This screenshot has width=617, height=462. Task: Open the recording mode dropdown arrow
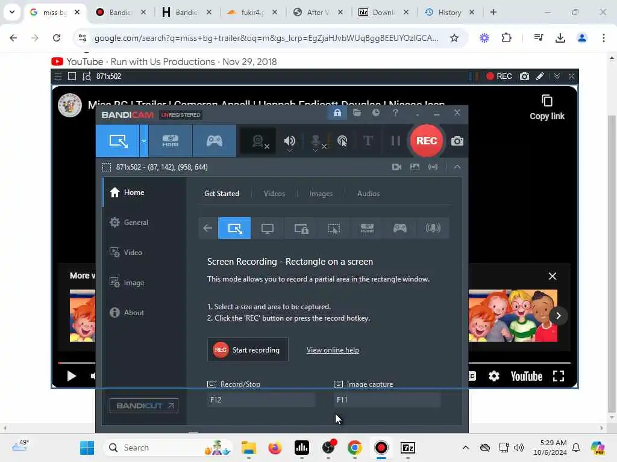[x=143, y=141]
